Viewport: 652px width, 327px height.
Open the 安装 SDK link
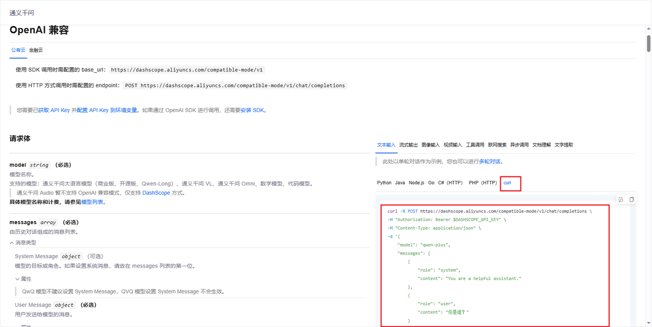(253, 111)
